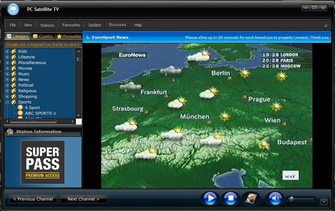Switch to the Country tab
Screen dimensions: 335x211
tap(43, 36)
